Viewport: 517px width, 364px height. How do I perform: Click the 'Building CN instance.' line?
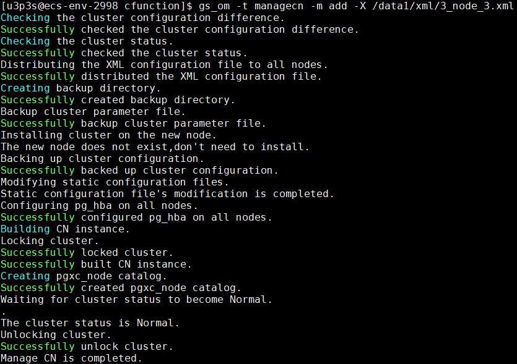tap(65, 229)
